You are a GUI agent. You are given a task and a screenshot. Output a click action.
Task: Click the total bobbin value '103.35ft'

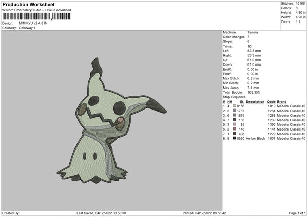pyautogui.click(x=254, y=92)
